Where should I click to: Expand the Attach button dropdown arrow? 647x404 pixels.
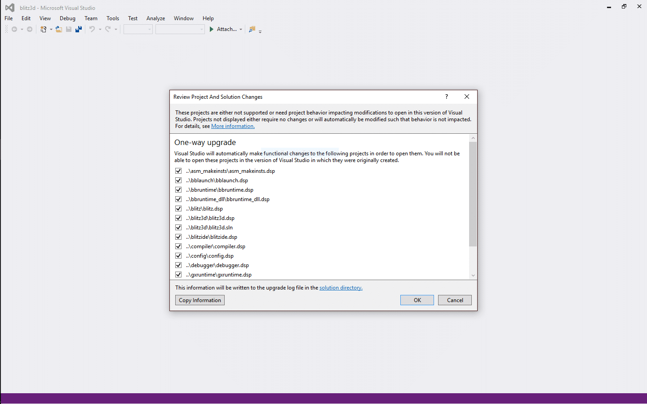pyautogui.click(x=241, y=30)
